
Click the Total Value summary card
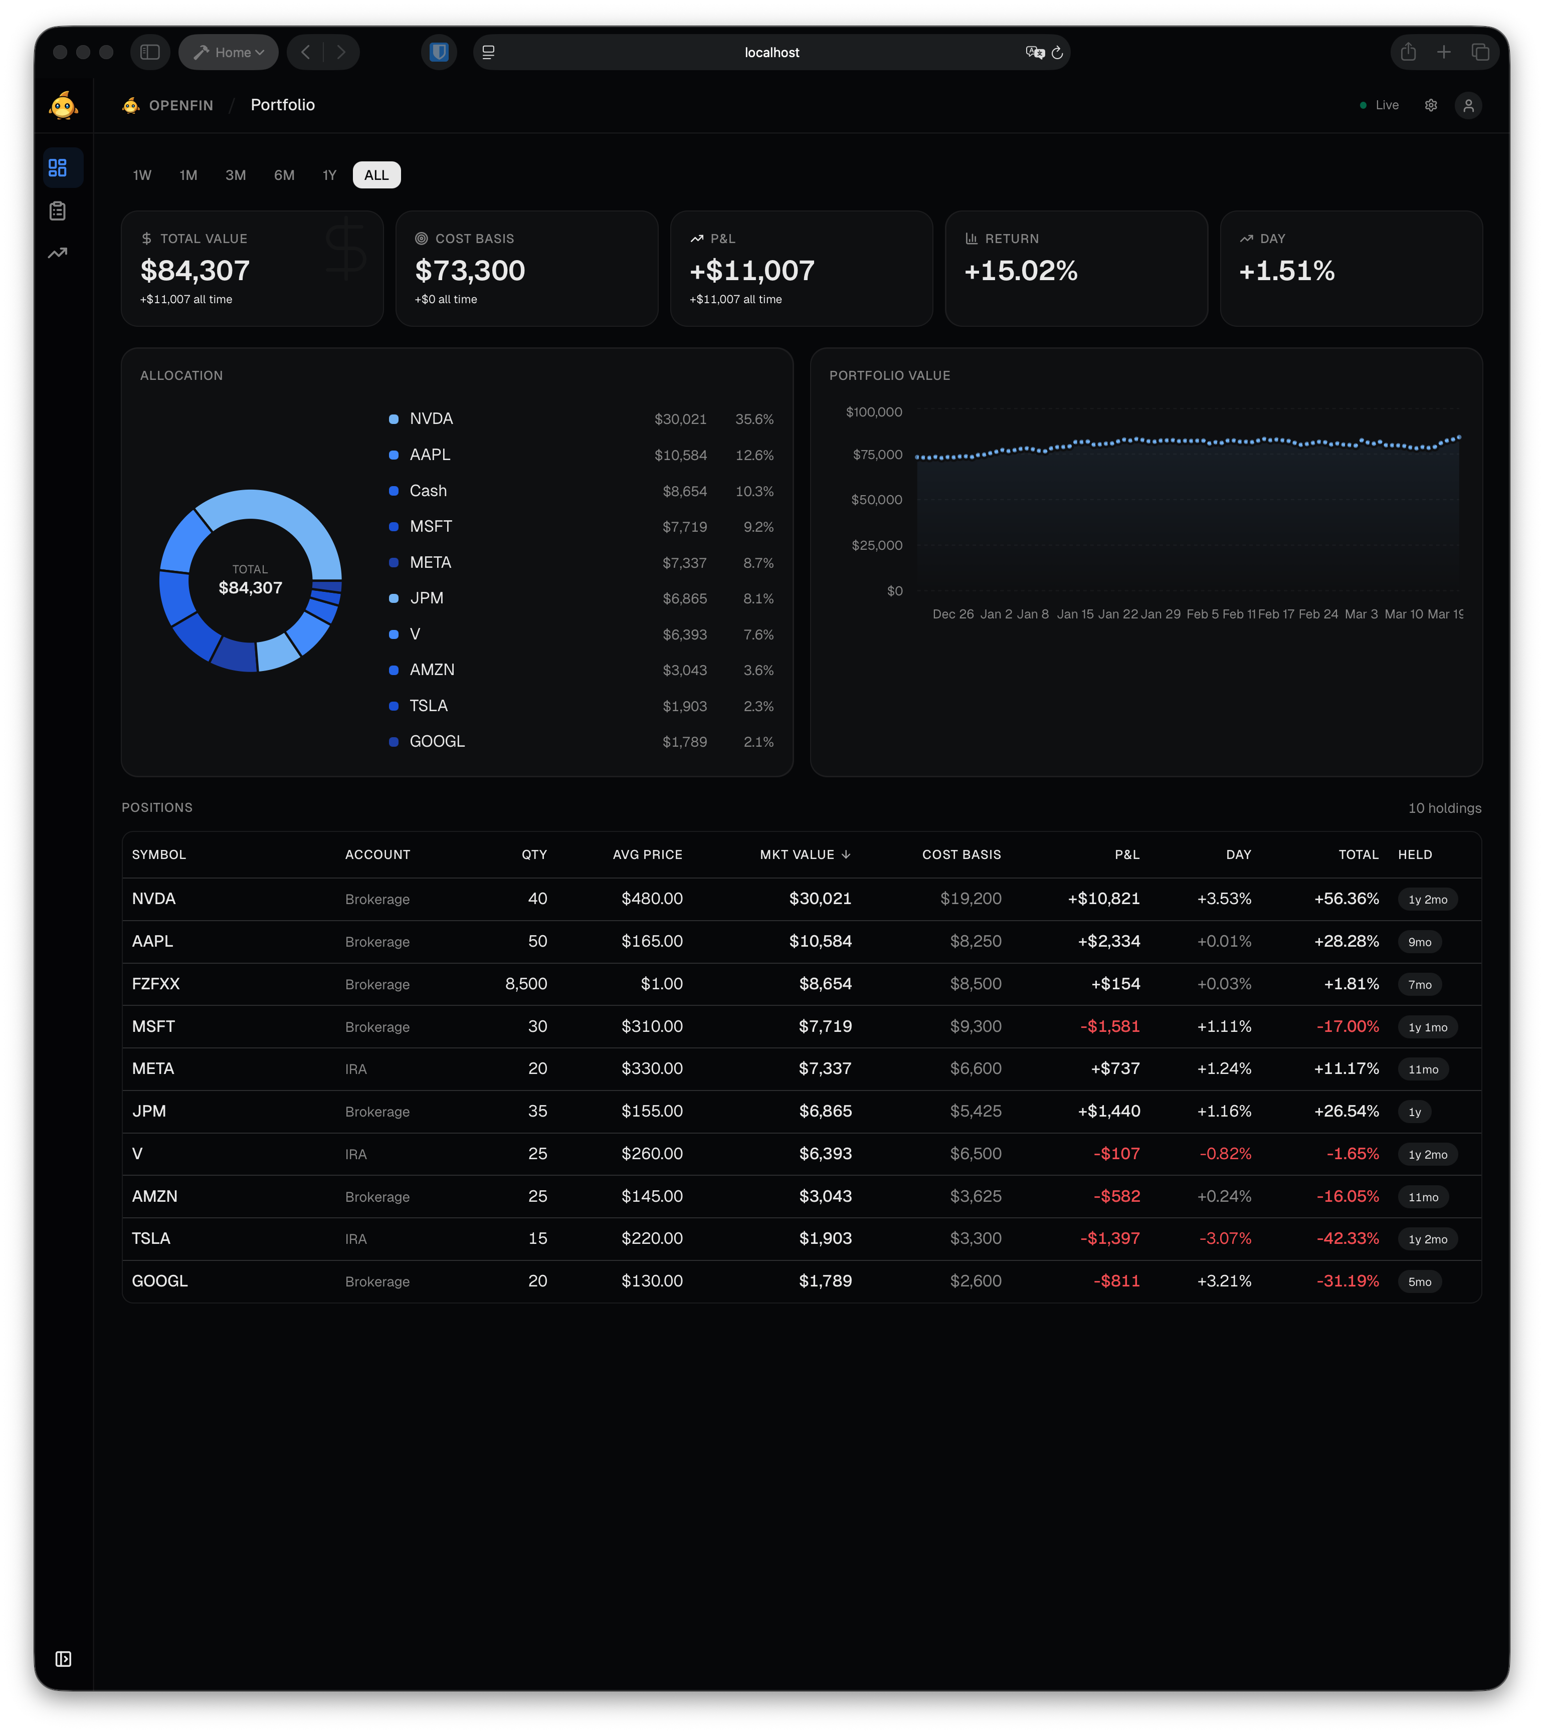tap(252, 269)
